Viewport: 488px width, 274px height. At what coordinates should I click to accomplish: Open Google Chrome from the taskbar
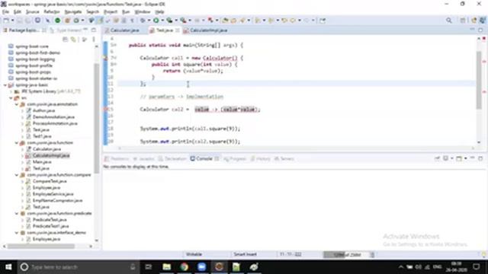click(x=184, y=267)
